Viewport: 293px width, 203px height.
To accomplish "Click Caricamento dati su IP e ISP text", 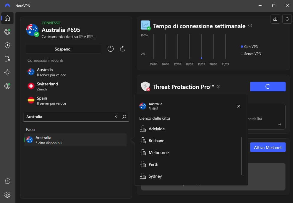I will tap(68, 37).
